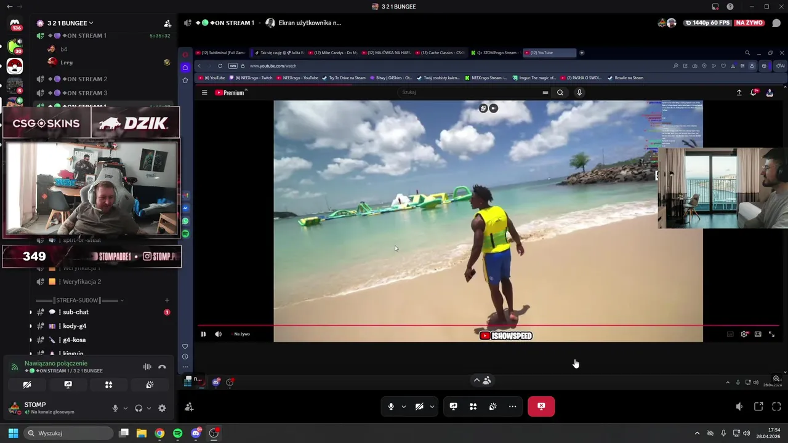Switch to the STOMPcsgo Stream browser tab

[495, 53]
